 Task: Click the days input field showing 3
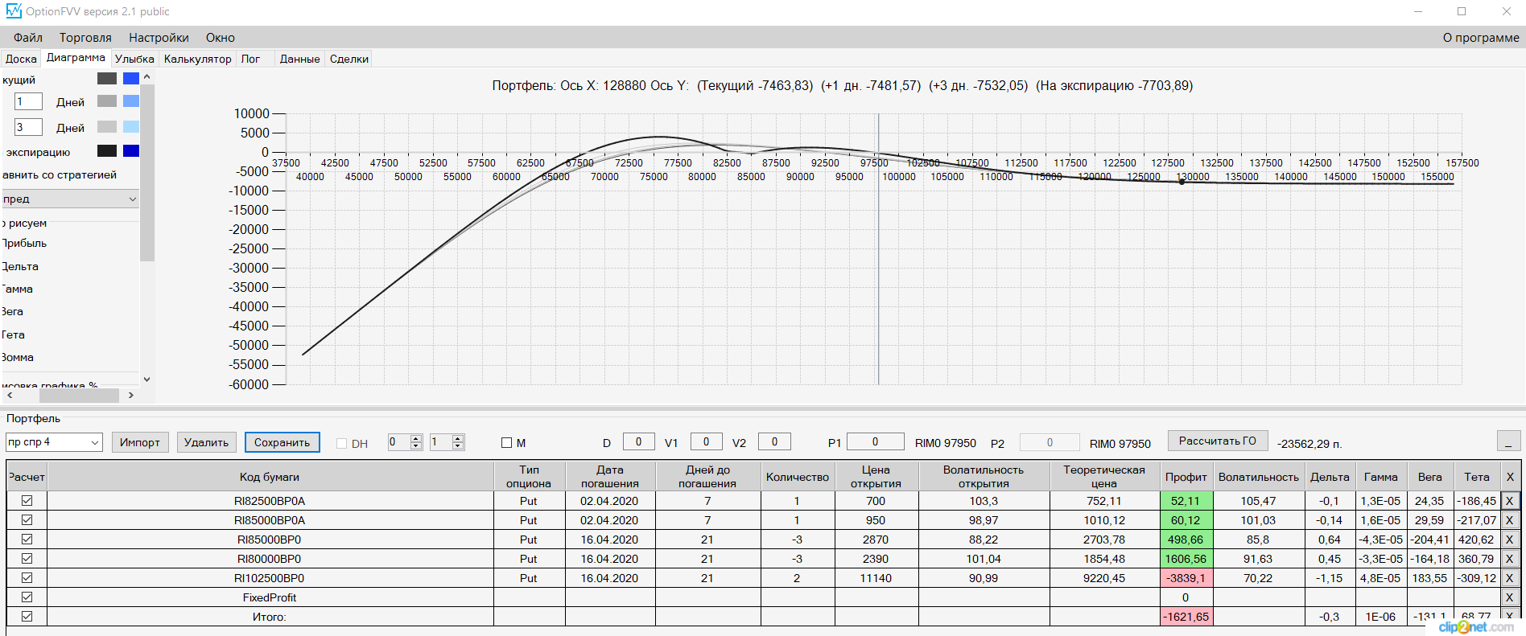[28, 127]
